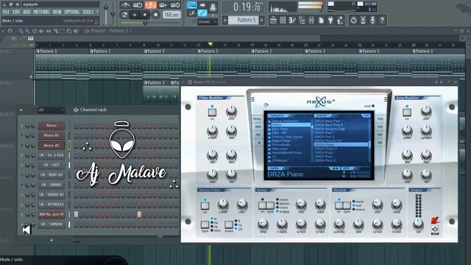Select the playlist mute tool
This screenshot has width=471, height=265.
[x=41, y=31]
